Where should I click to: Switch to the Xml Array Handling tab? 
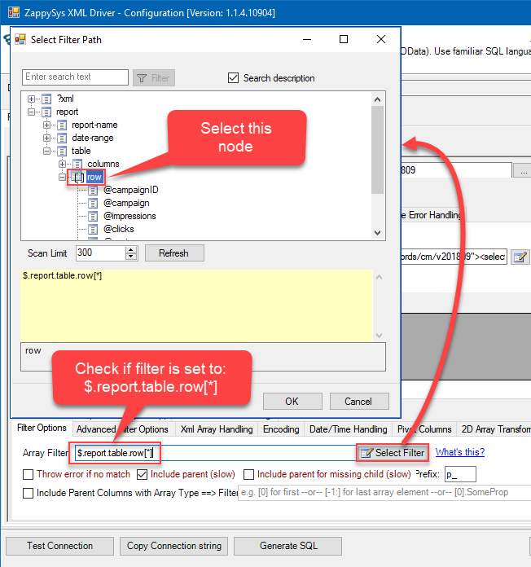click(216, 429)
